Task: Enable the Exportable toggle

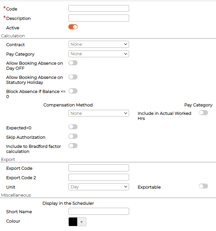Action: click(x=203, y=186)
